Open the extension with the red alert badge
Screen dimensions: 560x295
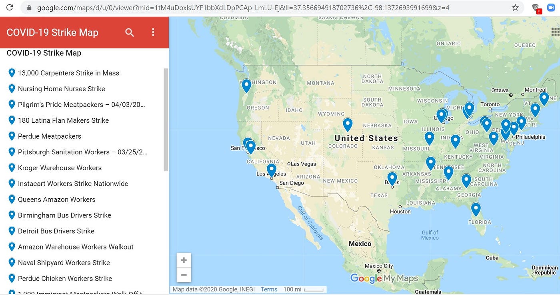[536, 8]
